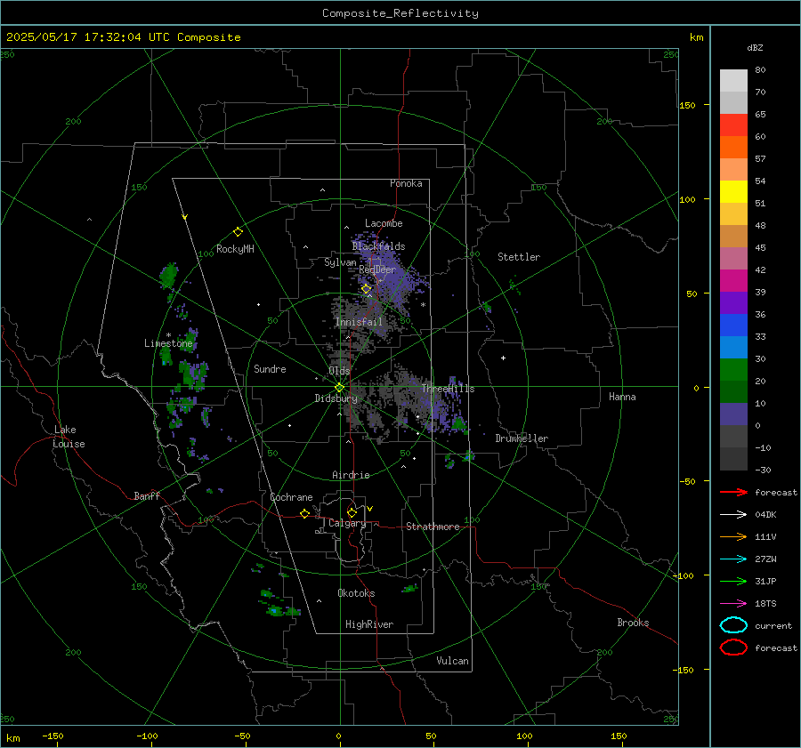
Task: Click the Vulcan city label
Action: coord(452,661)
